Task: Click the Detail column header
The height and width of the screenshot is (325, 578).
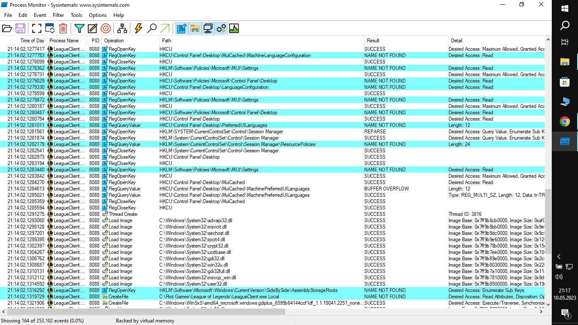Action: tap(496, 41)
